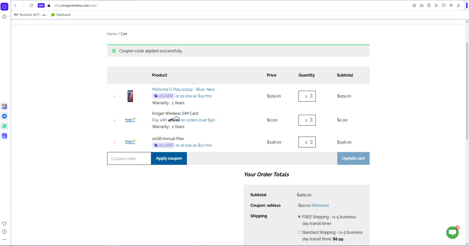Open the send/flow arrow icon
The image size is (469, 246).
coord(436,5)
